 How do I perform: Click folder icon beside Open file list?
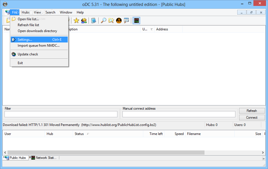coord(14,19)
